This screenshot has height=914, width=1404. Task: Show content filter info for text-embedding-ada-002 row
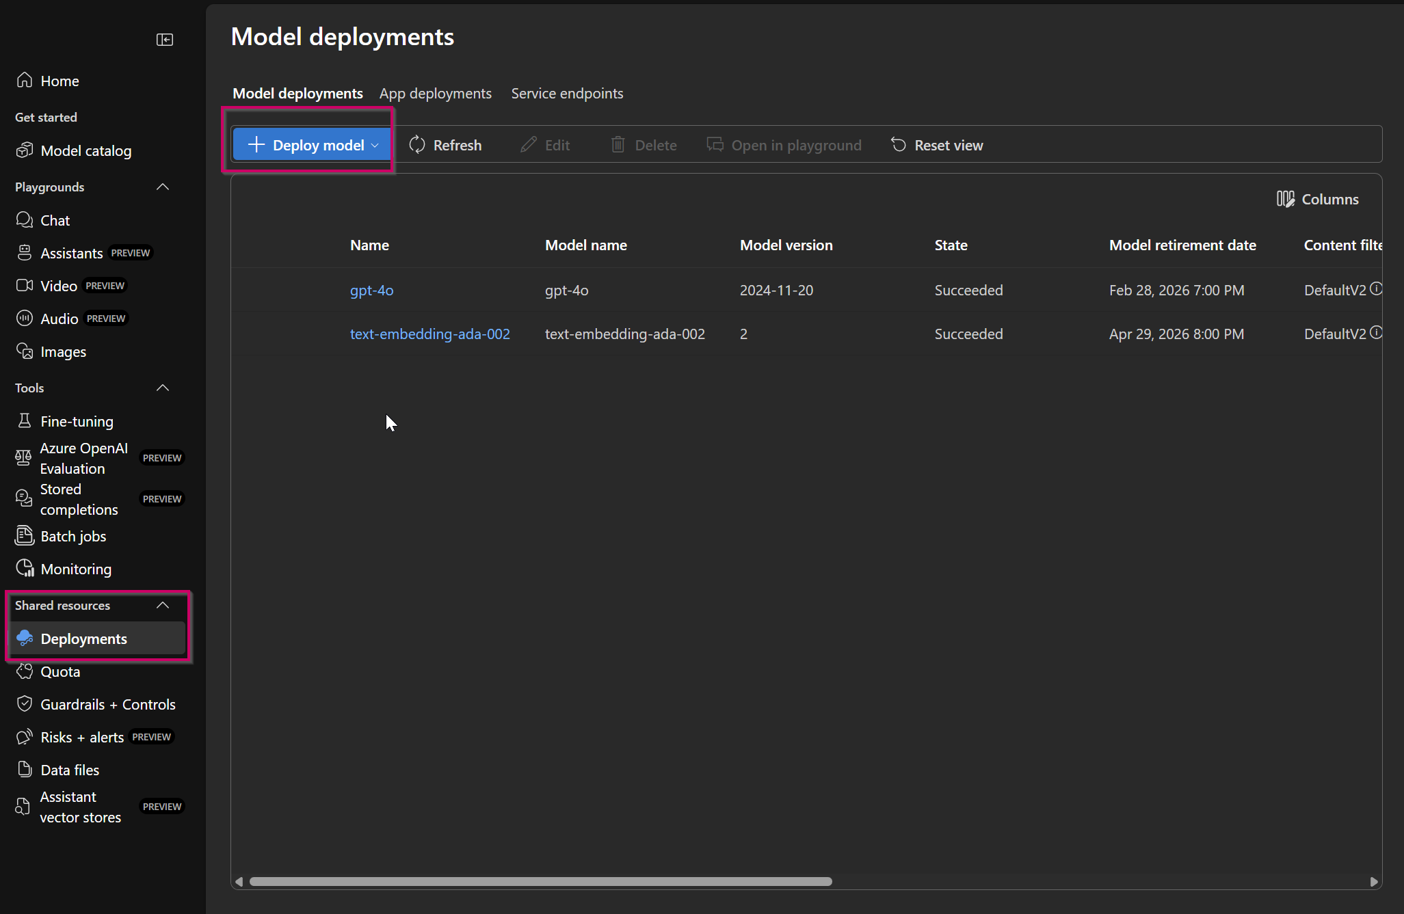point(1376,332)
